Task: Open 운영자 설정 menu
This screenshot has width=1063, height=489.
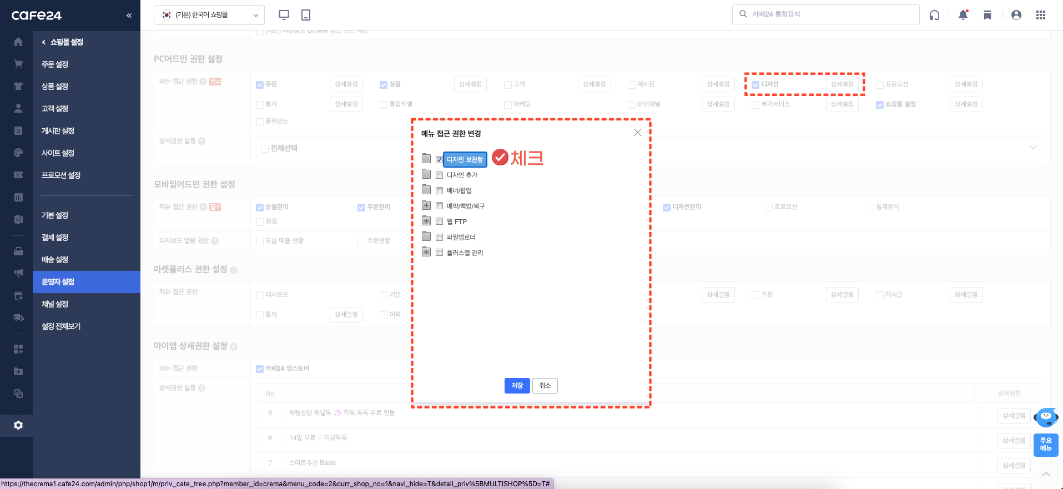Action: [87, 282]
